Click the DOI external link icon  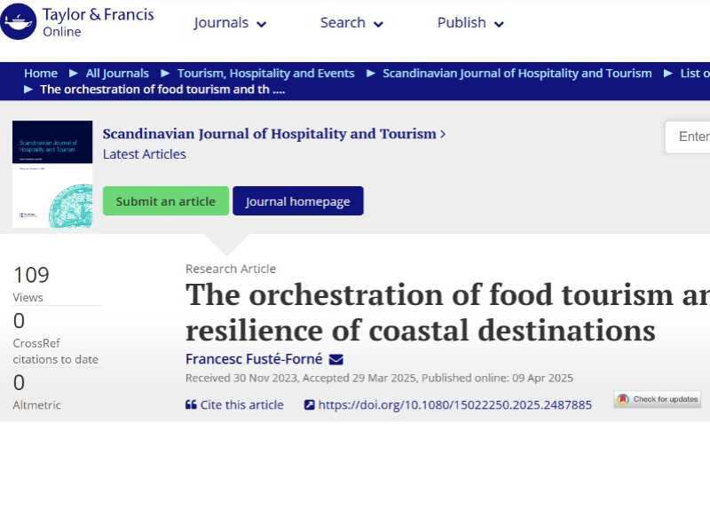coord(309,405)
